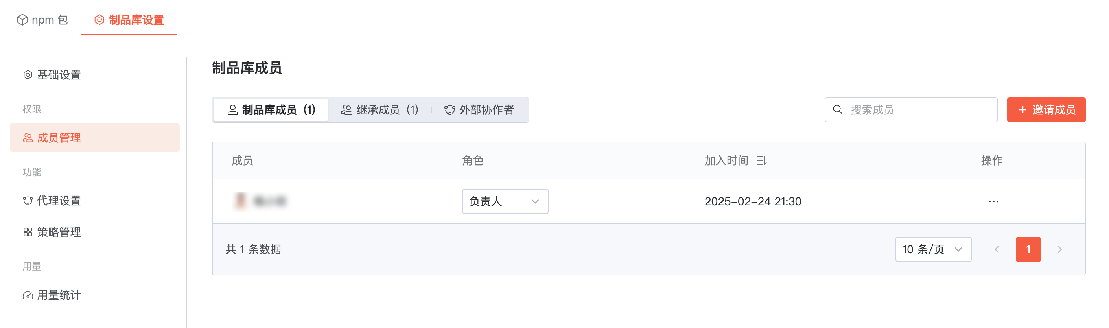Open 基础设置 in the sidebar

[x=59, y=75]
